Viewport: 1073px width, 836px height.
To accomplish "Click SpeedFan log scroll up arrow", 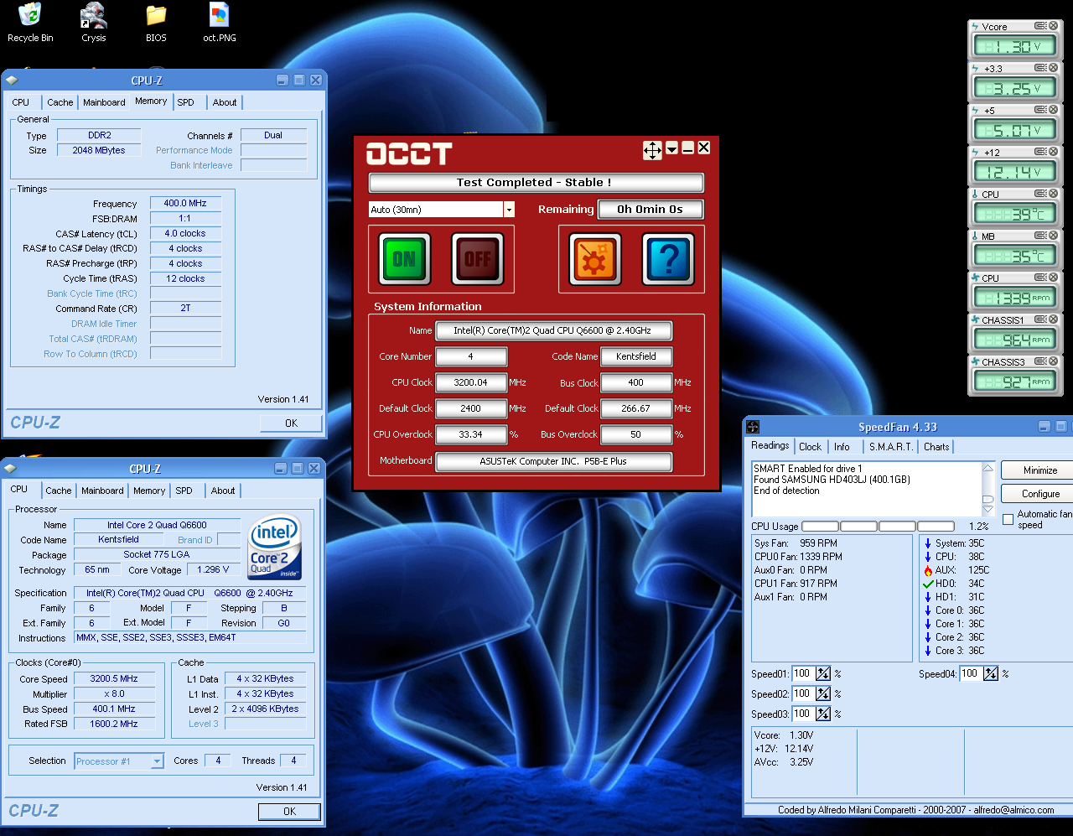I will [987, 468].
